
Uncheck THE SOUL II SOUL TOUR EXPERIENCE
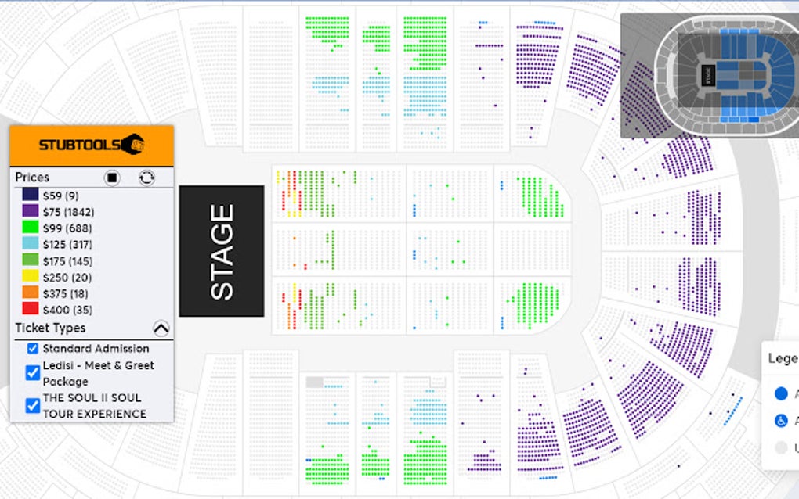click(33, 405)
